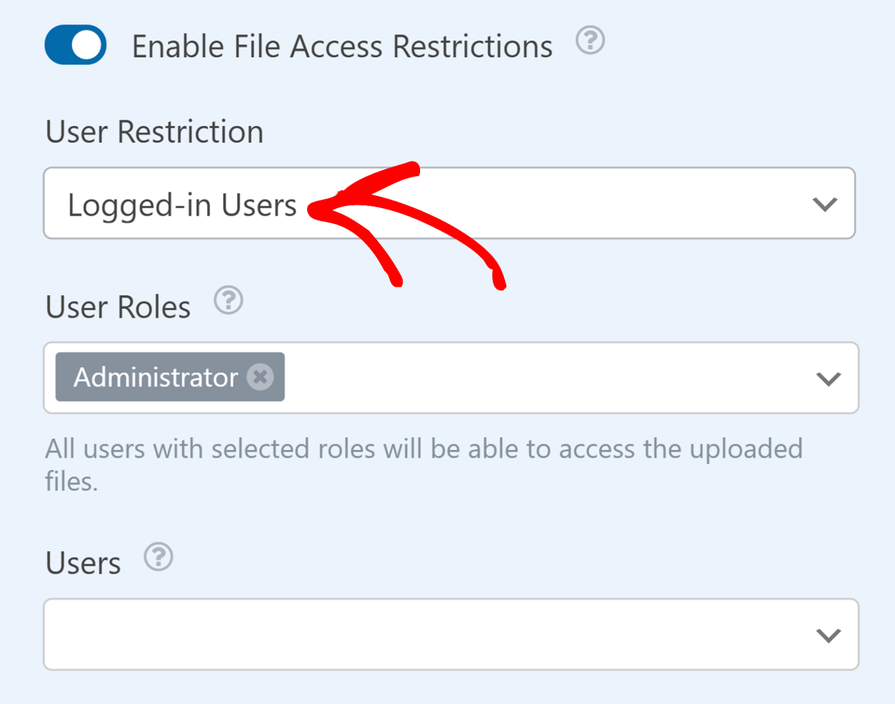Select the circled question mark next to User Roles
This screenshot has height=704, width=895.
(x=228, y=301)
